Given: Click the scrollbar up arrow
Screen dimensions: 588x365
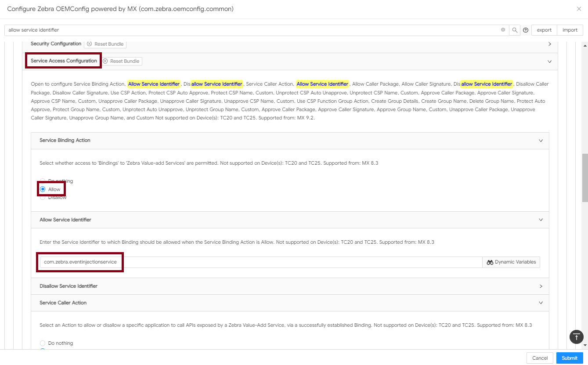Looking at the screenshot, I should coord(584,45).
